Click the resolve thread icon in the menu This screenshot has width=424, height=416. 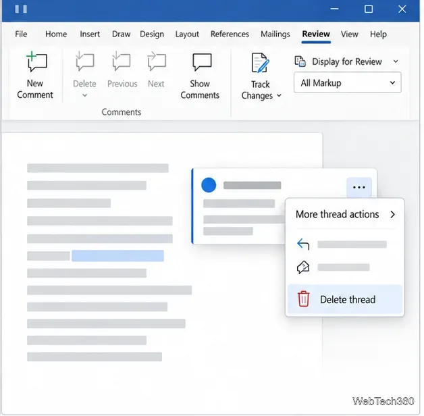pyautogui.click(x=303, y=267)
